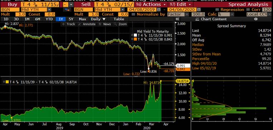
Task: Select the YTD range tab
Action: tap(49, 19)
